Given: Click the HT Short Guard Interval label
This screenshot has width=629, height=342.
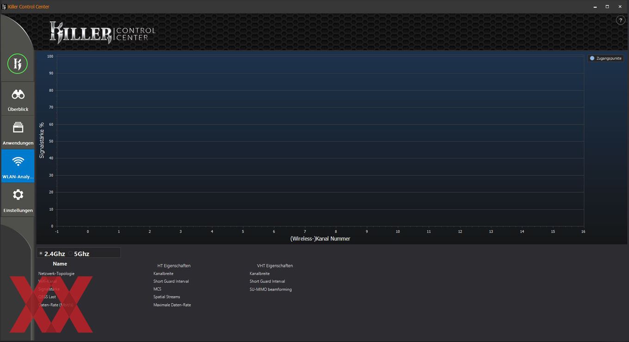Looking at the screenshot, I should point(171,281).
